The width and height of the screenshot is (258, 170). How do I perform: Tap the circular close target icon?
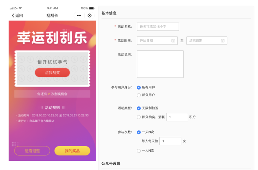89,16
